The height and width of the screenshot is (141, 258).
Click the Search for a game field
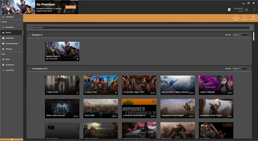pos(140,28)
